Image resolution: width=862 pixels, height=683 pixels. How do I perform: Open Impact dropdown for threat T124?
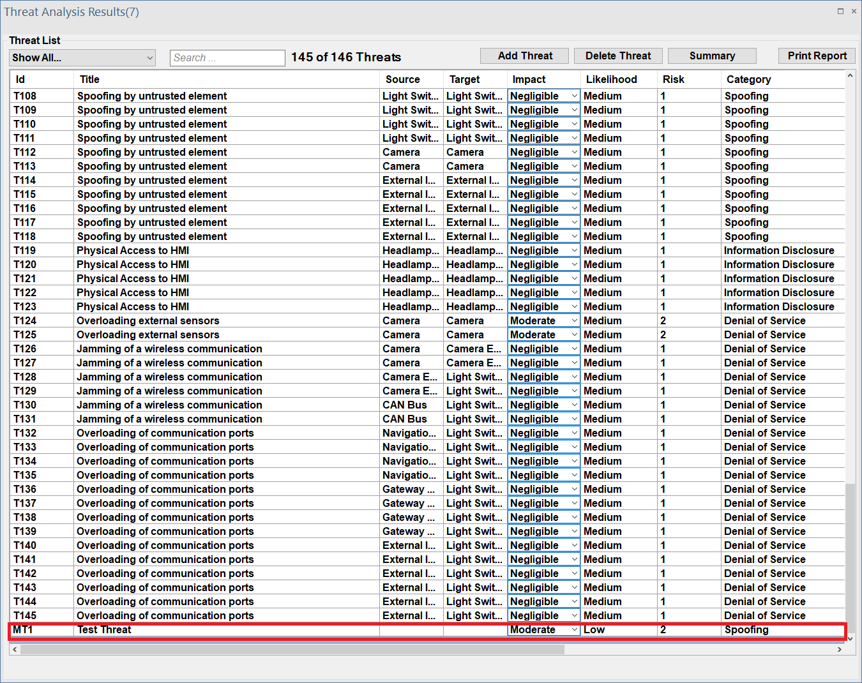574,321
